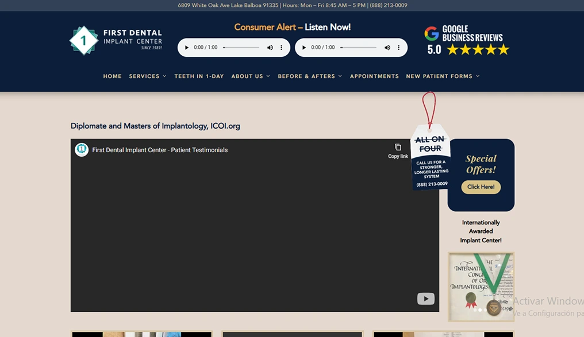This screenshot has height=337, width=584.
Task: Expand the New Patient Forms dropdown
Action: (442, 76)
